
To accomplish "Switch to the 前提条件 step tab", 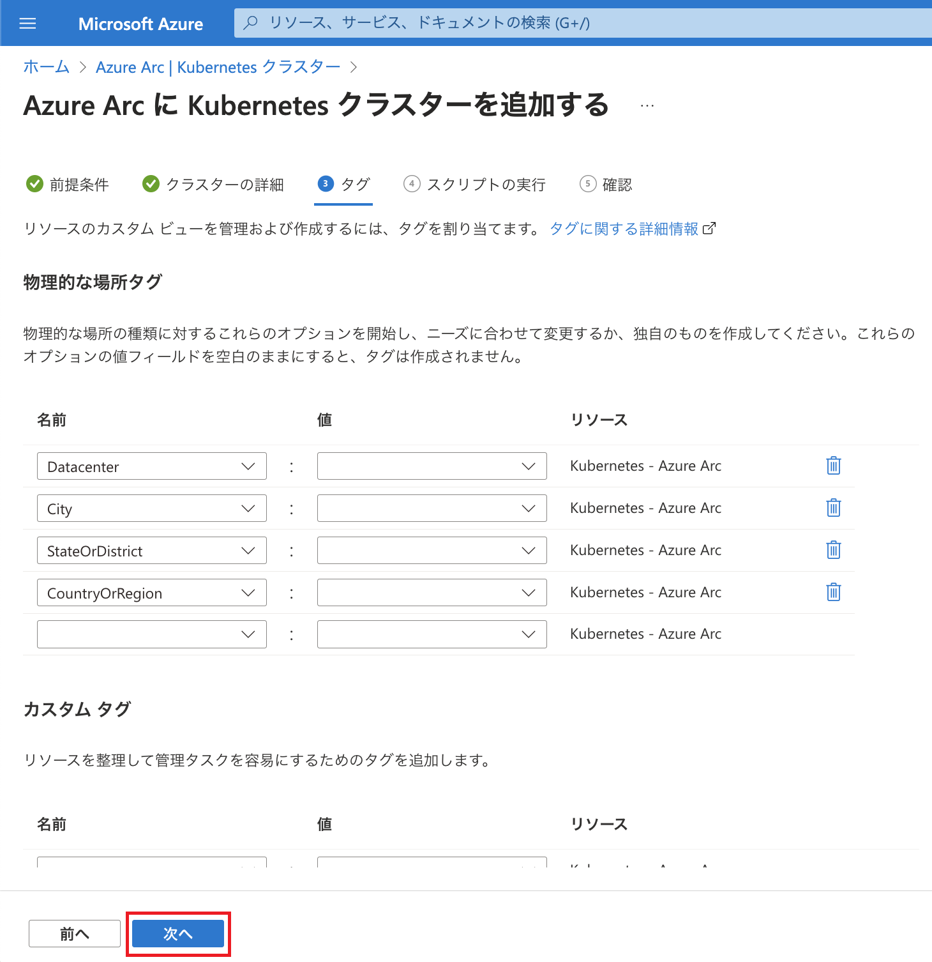I will (68, 185).
